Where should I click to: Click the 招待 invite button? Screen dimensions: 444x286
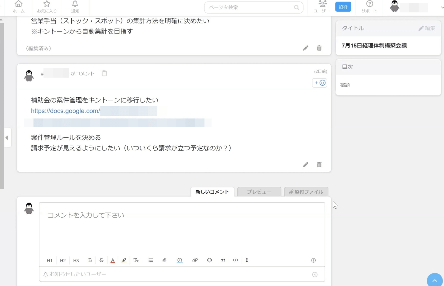343,7
